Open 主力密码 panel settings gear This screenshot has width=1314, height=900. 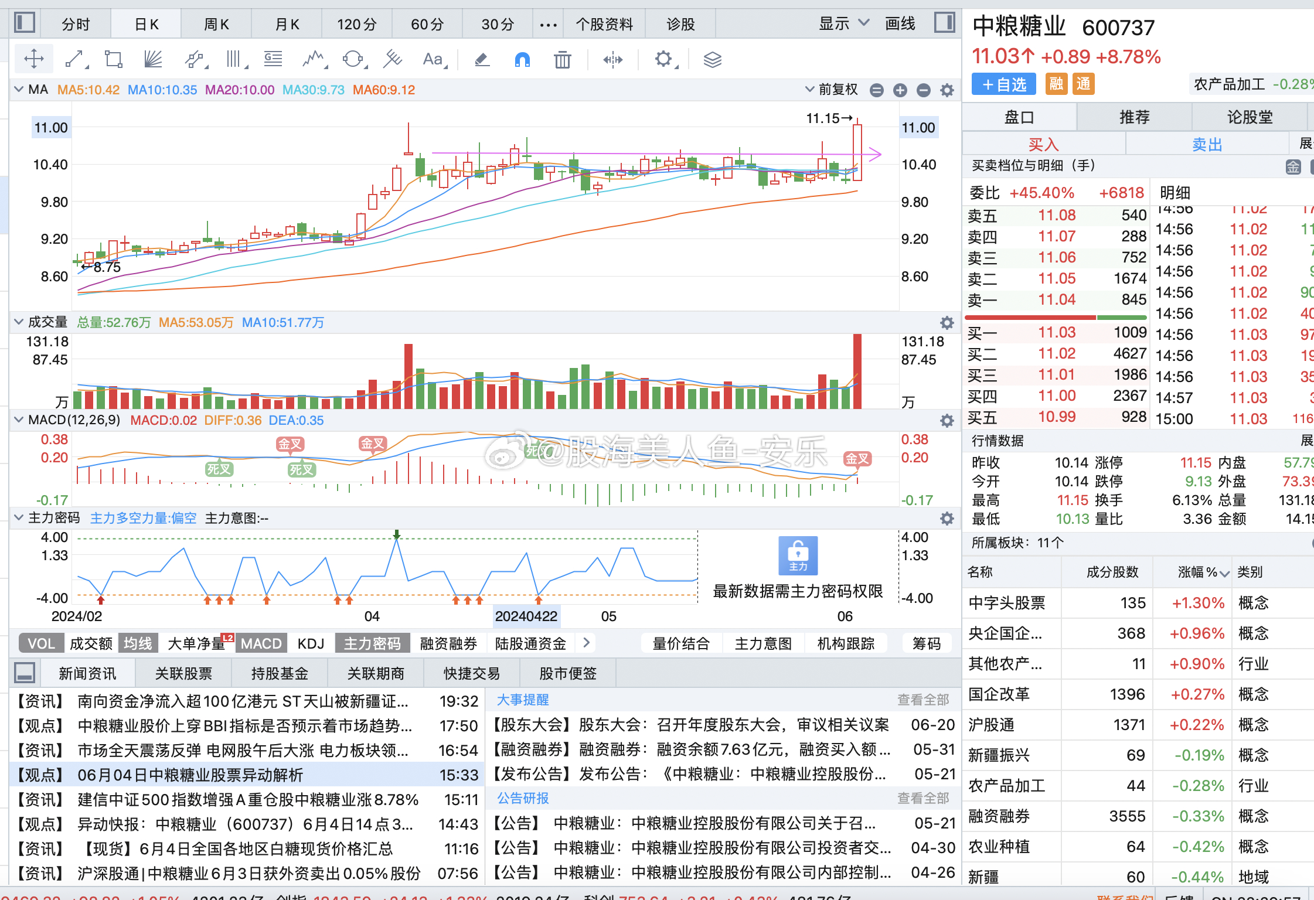click(x=947, y=519)
